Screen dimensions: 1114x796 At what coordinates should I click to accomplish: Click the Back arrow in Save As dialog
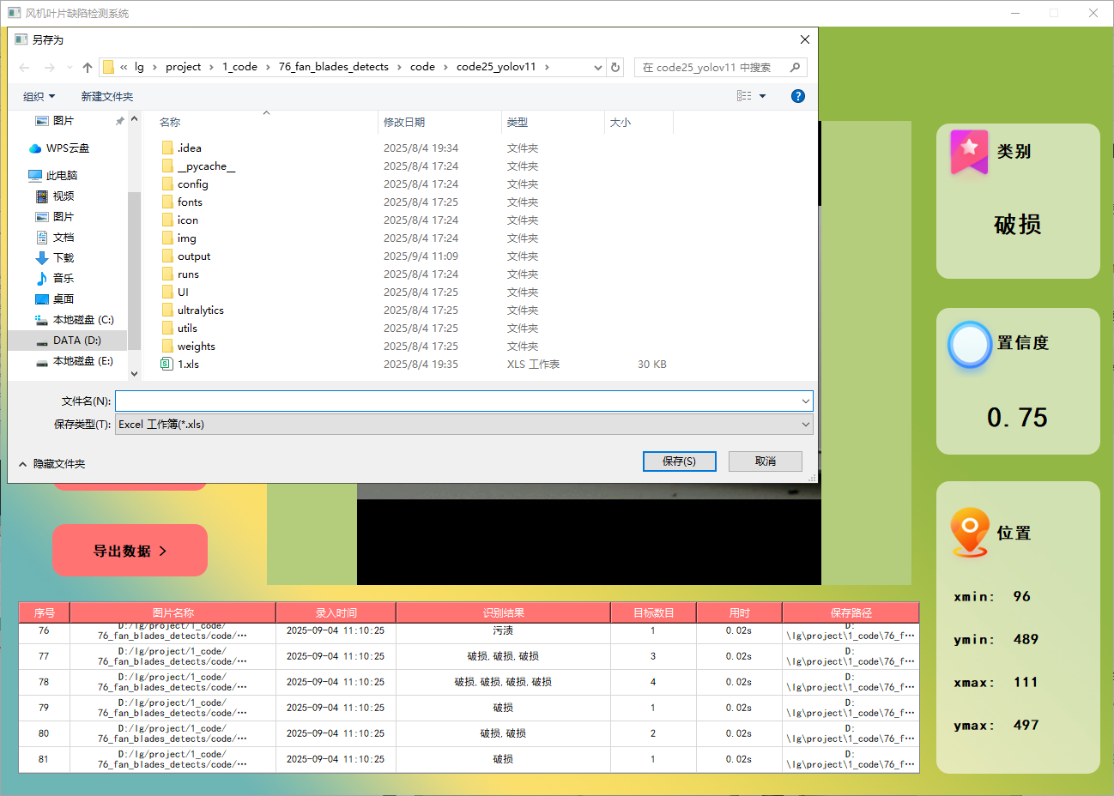click(24, 67)
